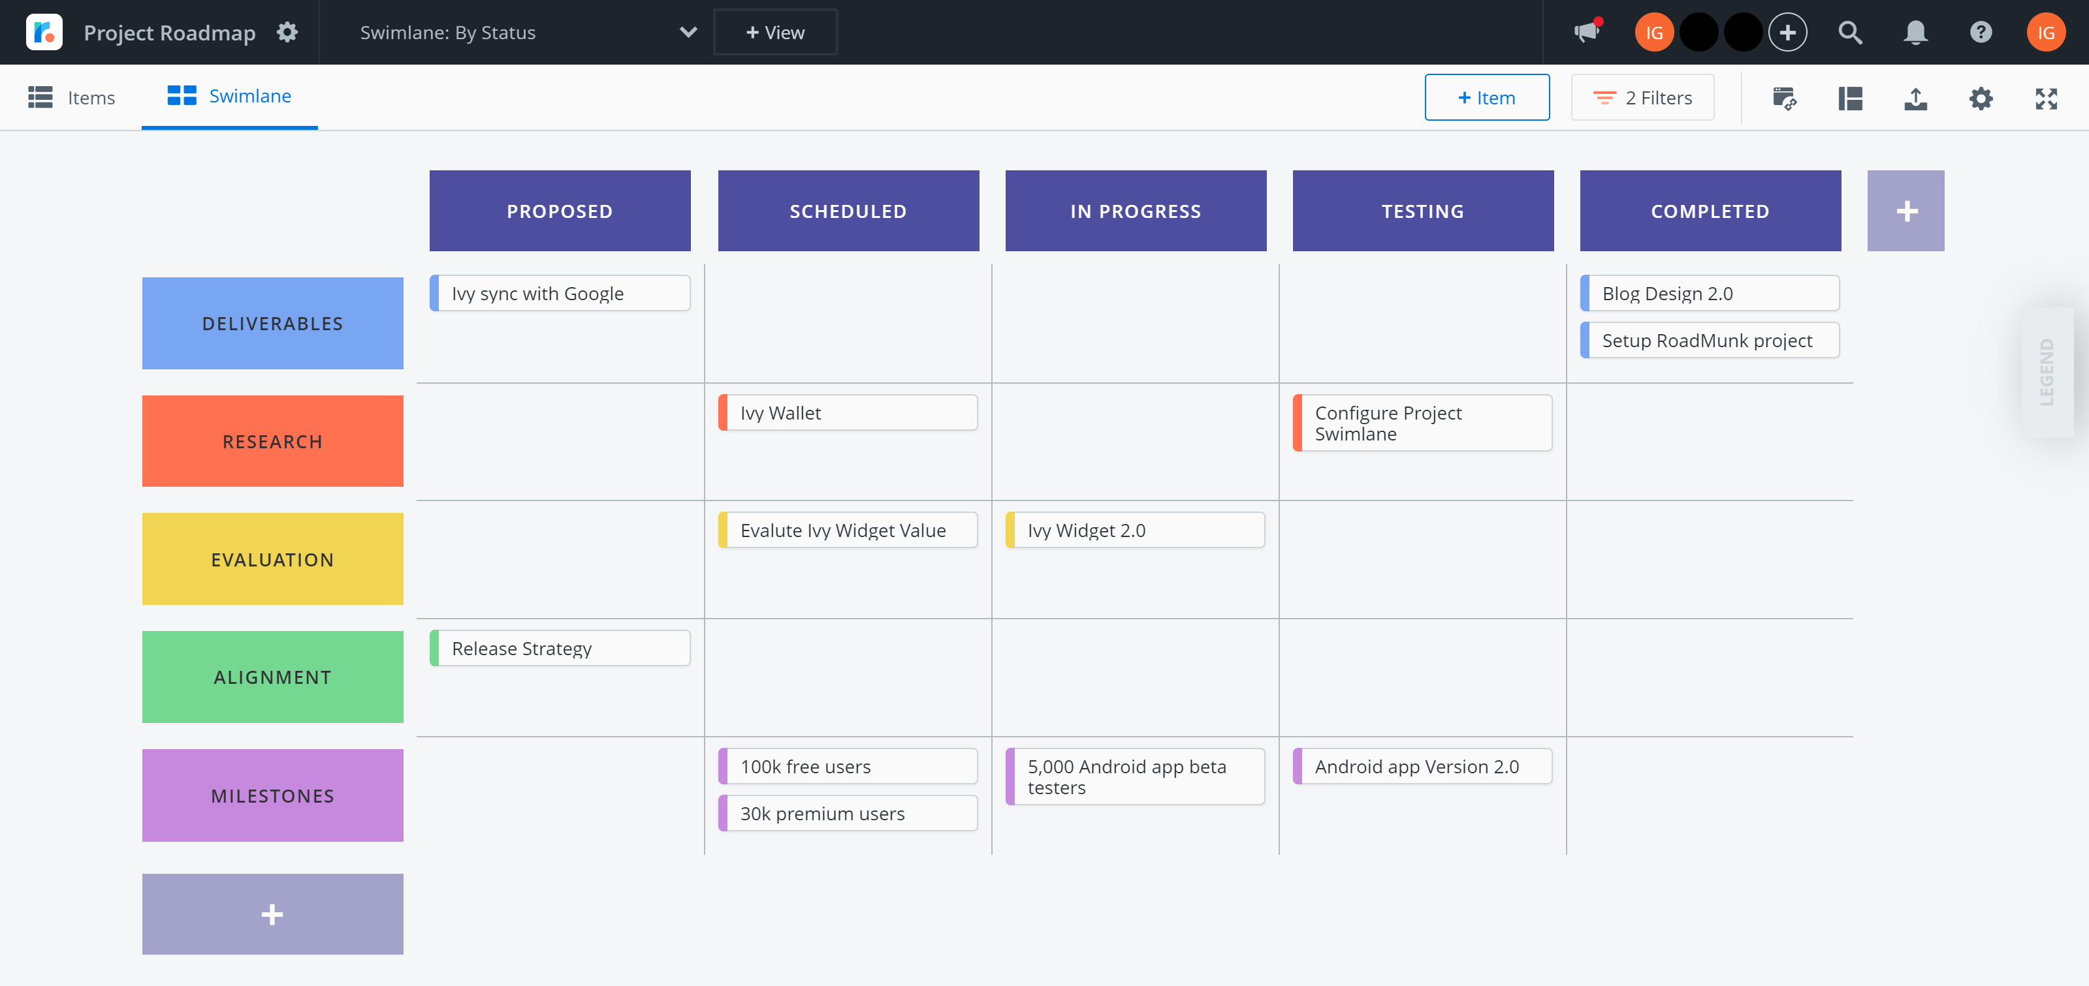Viewport: 2089px width, 986px height.
Task: Open the publish link icon in the toolbar
Action: [1784, 98]
